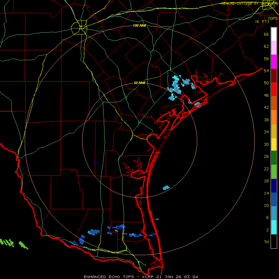
Task: Click the '2' legend value
Action: coord(267,230)
